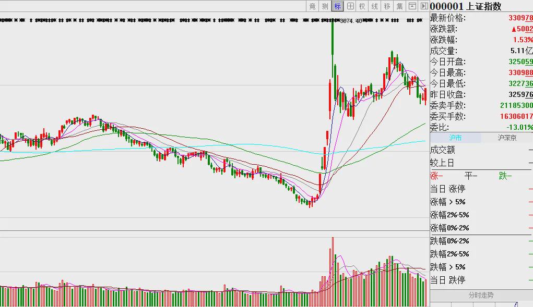The height and width of the screenshot is (307, 533).
Task: Switch to the 沪深京 tab
Action: pyautogui.click(x=507, y=138)
